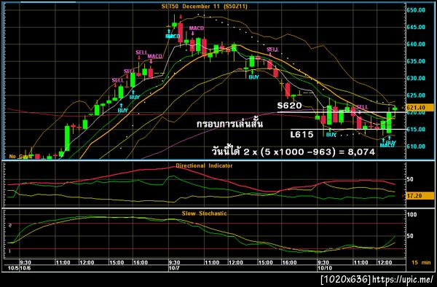Screen dimensions: 437x287
Task: Click the Thai annotation "กรอบการเล่นสั้น"
Action: click(229, 123)
